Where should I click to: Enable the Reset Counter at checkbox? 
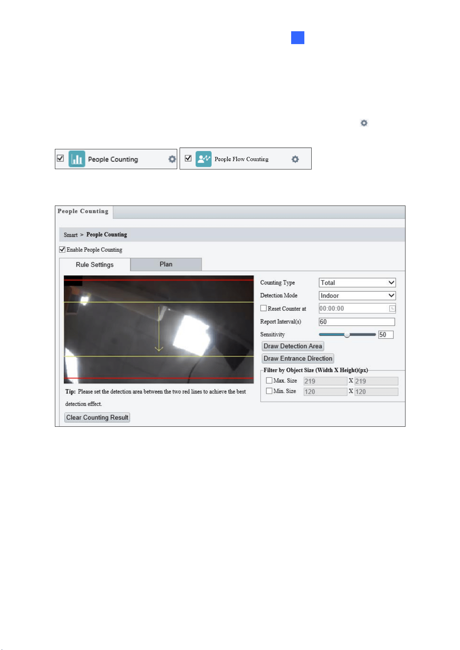264,308
